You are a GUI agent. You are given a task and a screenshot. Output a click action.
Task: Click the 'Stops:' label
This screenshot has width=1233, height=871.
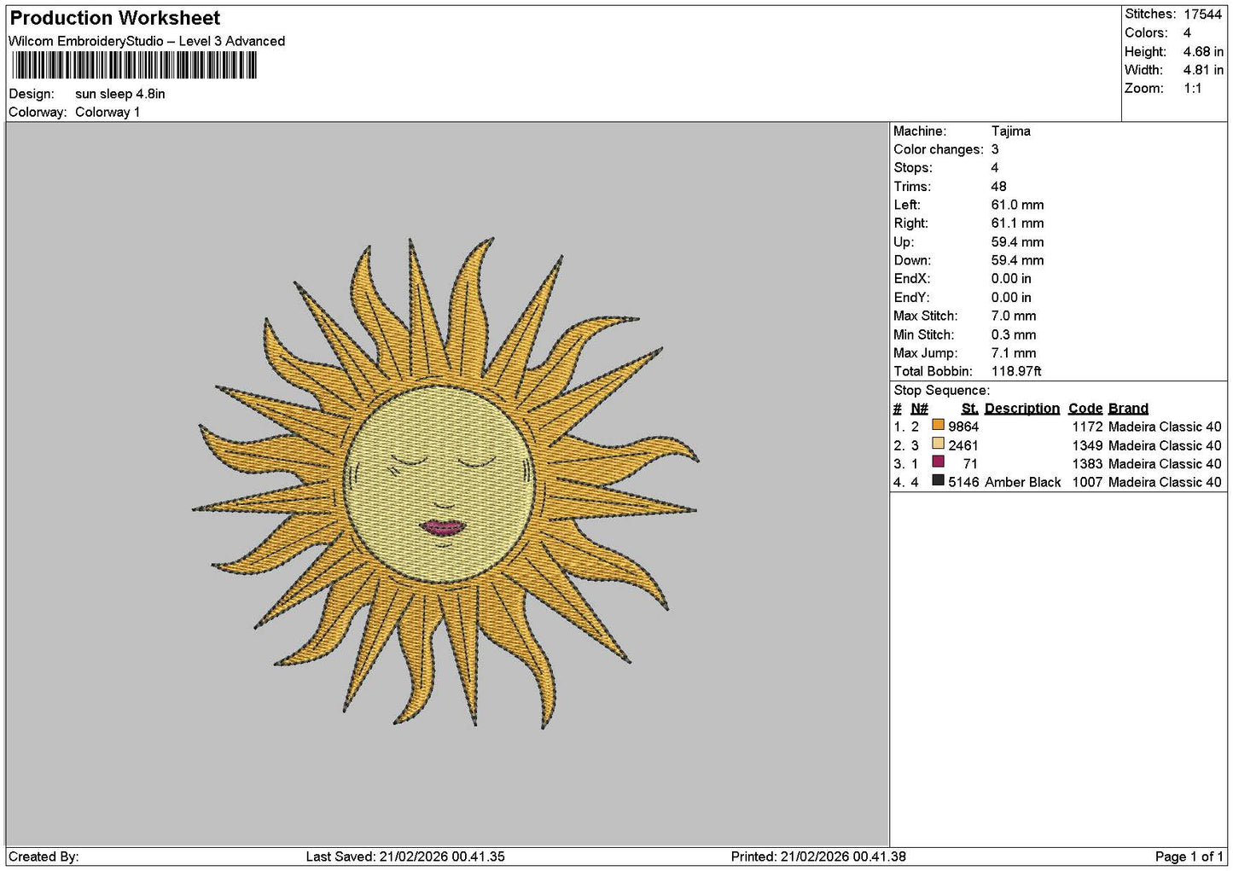tap(913, 168)
